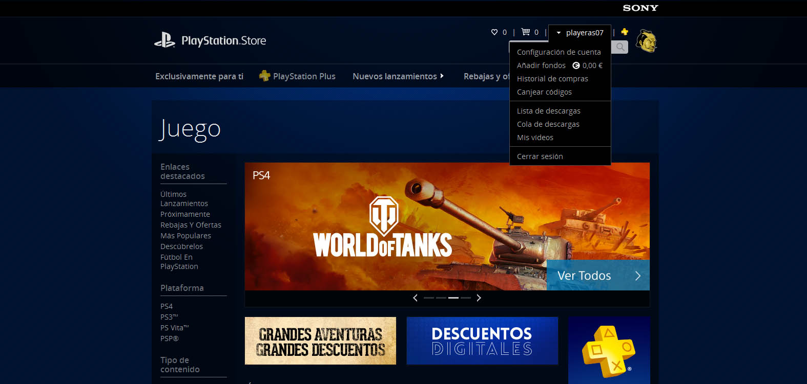Viewport: 807px width, 384px height.
Task: Open Mis vídeos menu entry
Action: [x=535, y=138]
